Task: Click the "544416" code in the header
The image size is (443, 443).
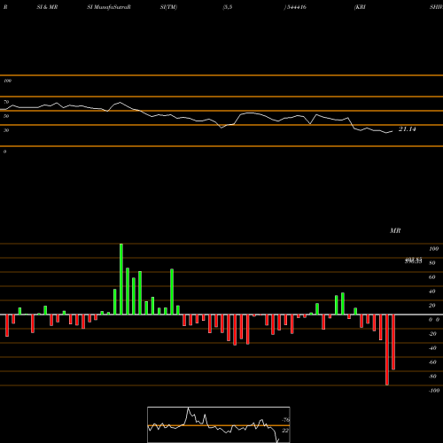Action: [296, 7]
